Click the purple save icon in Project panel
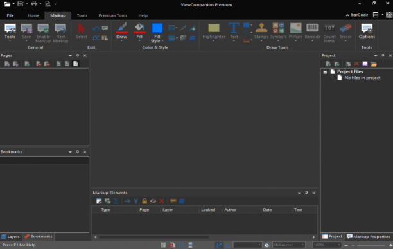The image size is (393, 249). (365, 64)
